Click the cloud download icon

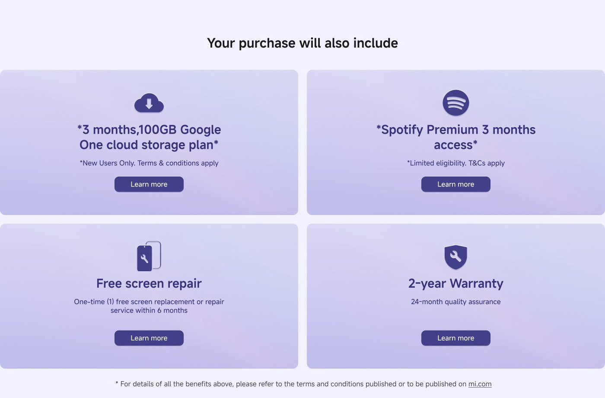pos(149,103)
